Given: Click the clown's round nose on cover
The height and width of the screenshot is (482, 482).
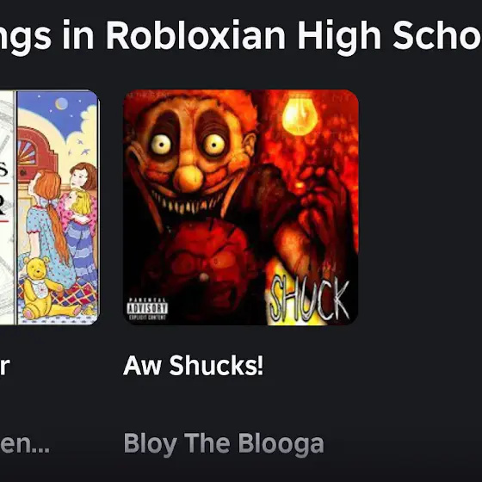Looking at the screenshot, I should click(188, 177).
